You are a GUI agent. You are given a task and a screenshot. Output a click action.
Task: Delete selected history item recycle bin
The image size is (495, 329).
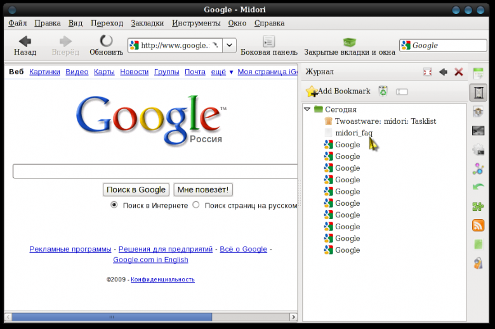[x=383, y=91]
